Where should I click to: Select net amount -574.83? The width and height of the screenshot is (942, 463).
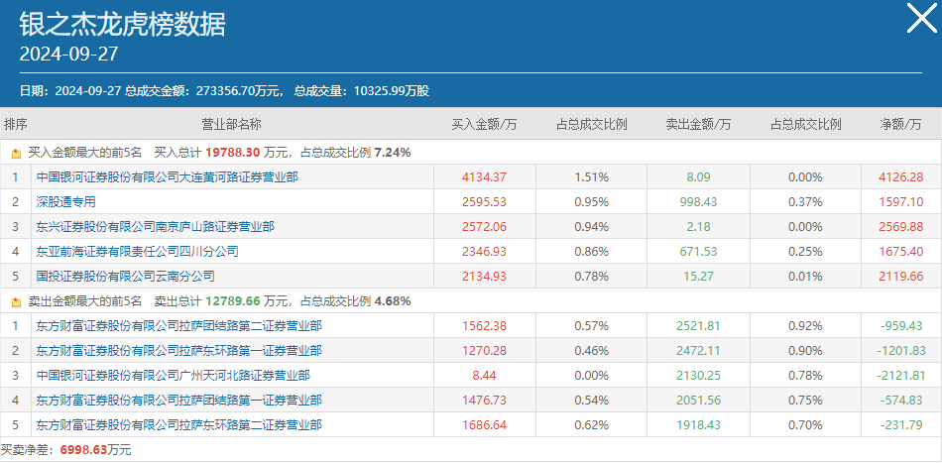point(900,400)
